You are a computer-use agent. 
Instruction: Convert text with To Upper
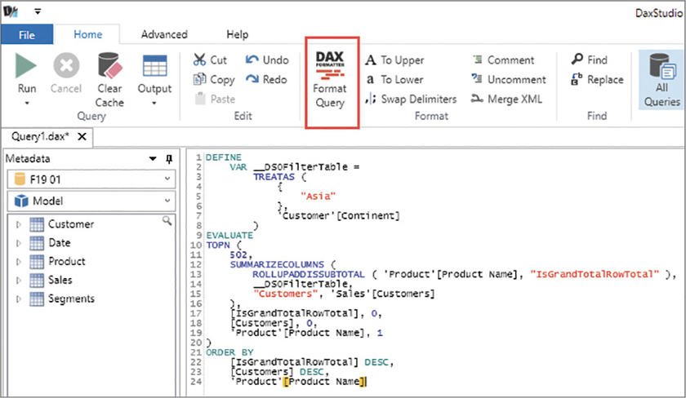coord(394,60)
